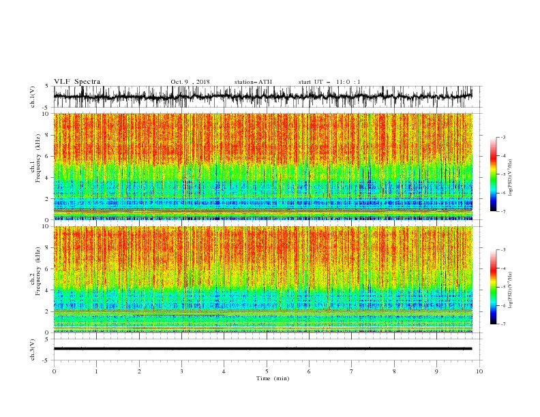Click the '-7' tick on the ch.2 color bar
Image resolution: width=540 pixels, height=417 pixels.
pos(502,324)
